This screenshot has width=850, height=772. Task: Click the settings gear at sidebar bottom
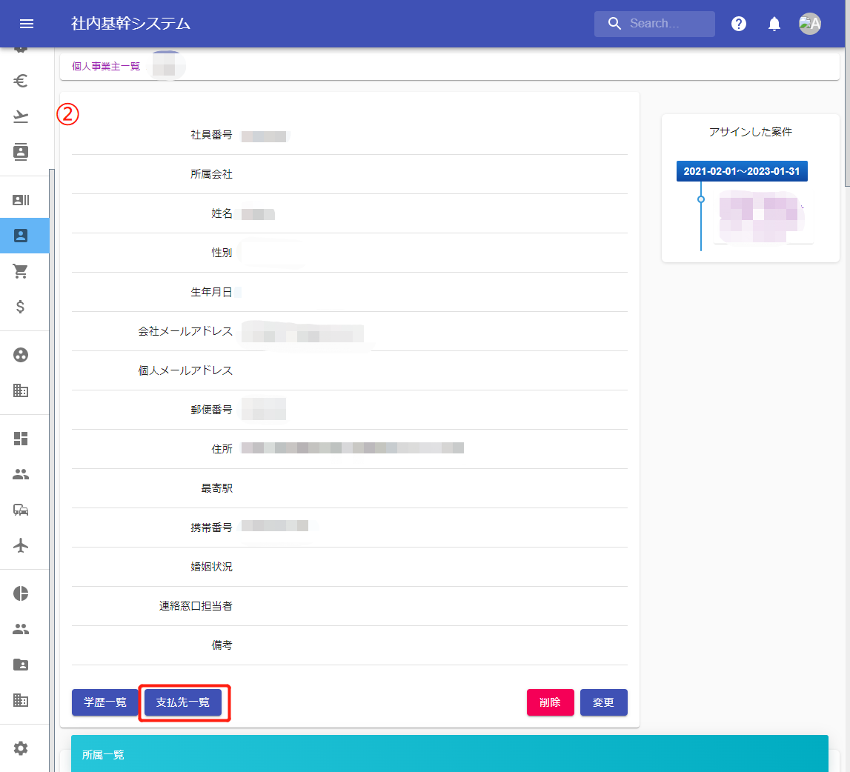point(21,748)
